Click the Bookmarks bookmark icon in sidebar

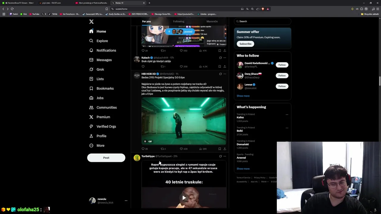coord(91,88)
